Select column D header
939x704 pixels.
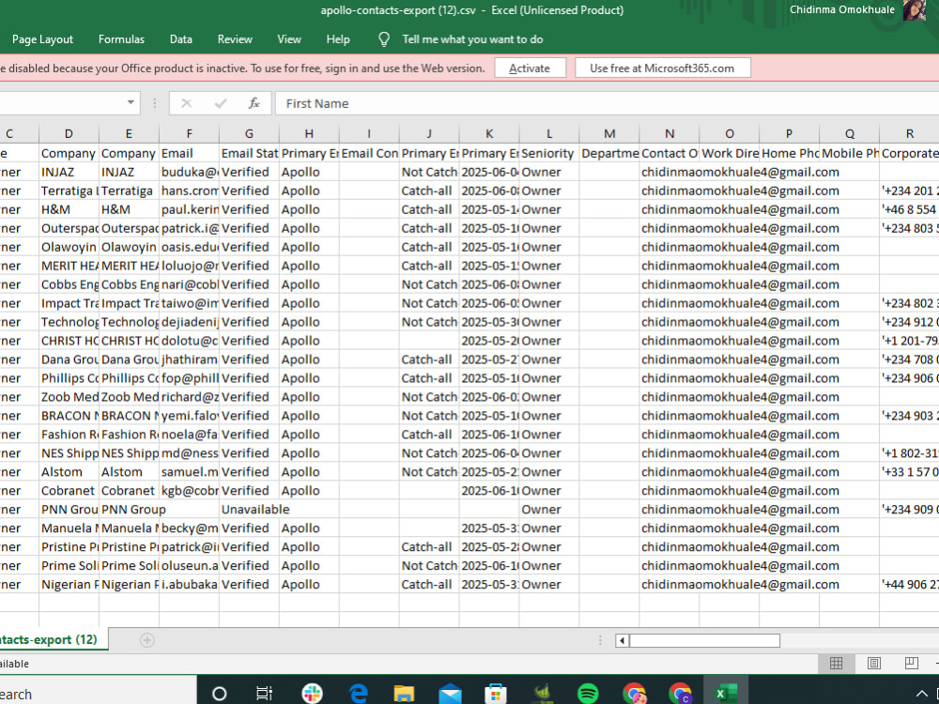69,133
